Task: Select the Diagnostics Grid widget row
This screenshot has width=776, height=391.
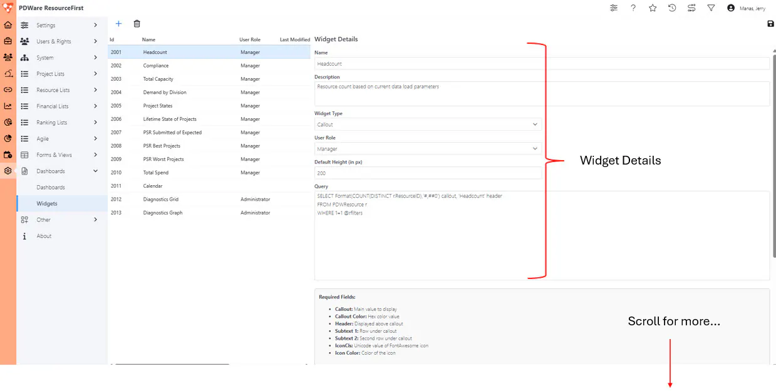Action: [x=209, y=200]
